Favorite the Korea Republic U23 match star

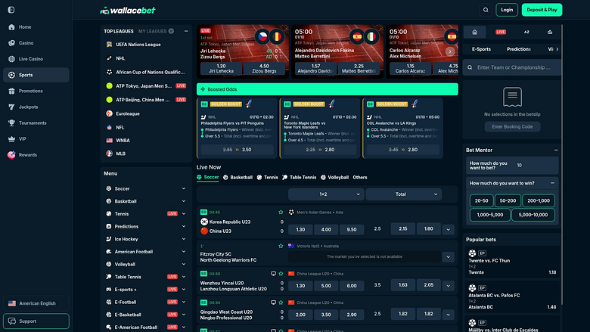pos(281,212)
